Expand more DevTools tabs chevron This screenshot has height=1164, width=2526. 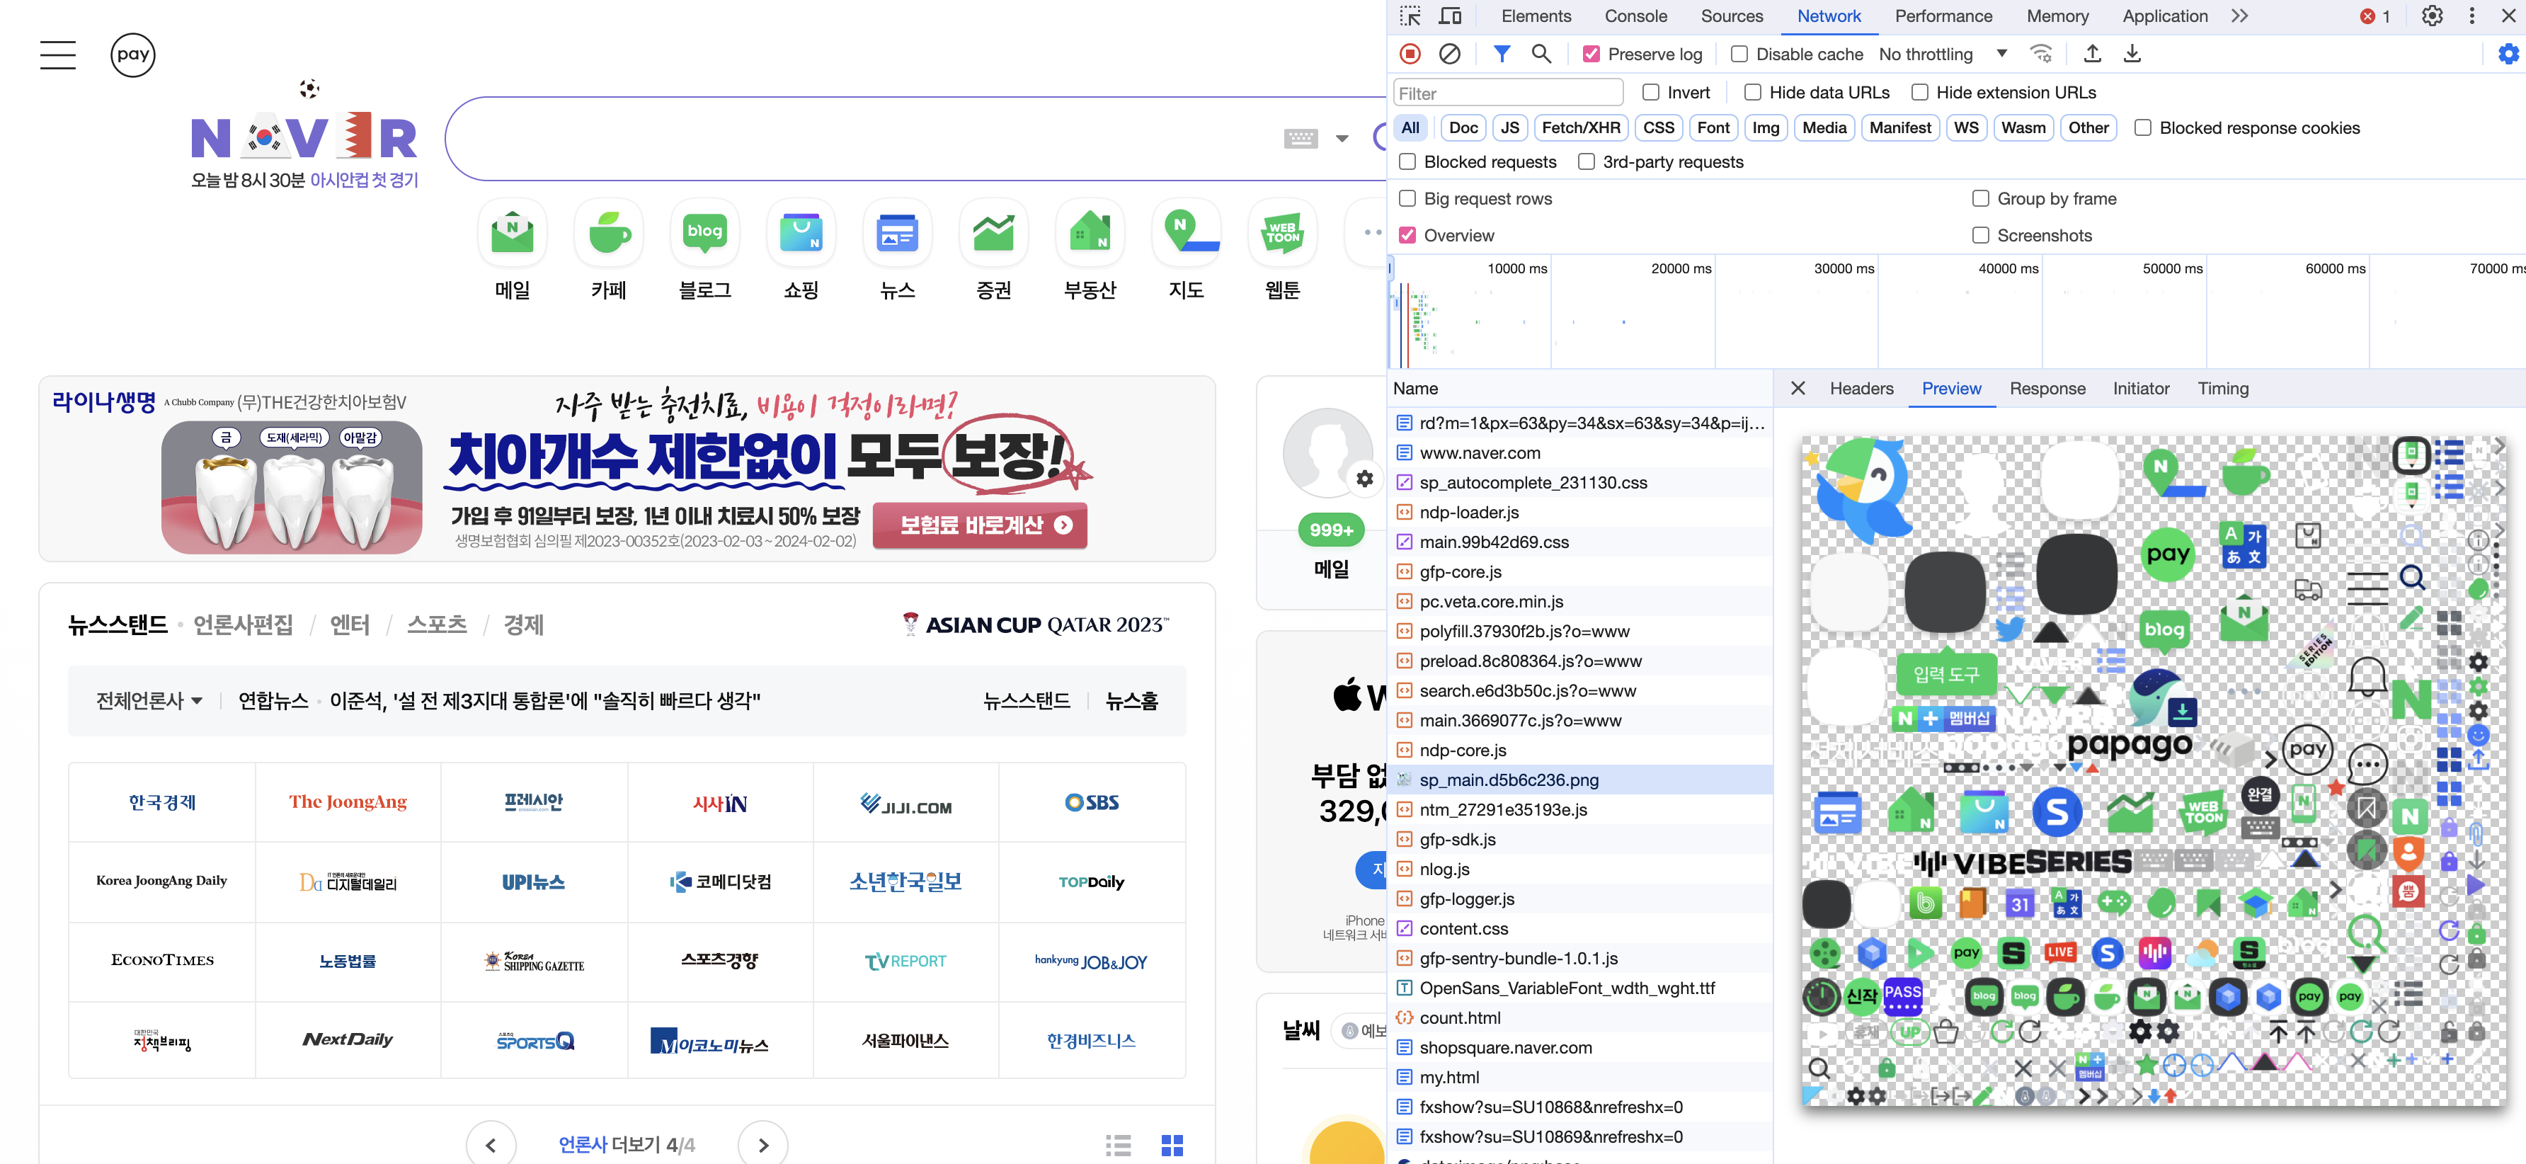pos(2239,16)
